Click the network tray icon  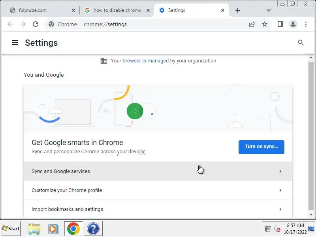[x=268, y=229]
